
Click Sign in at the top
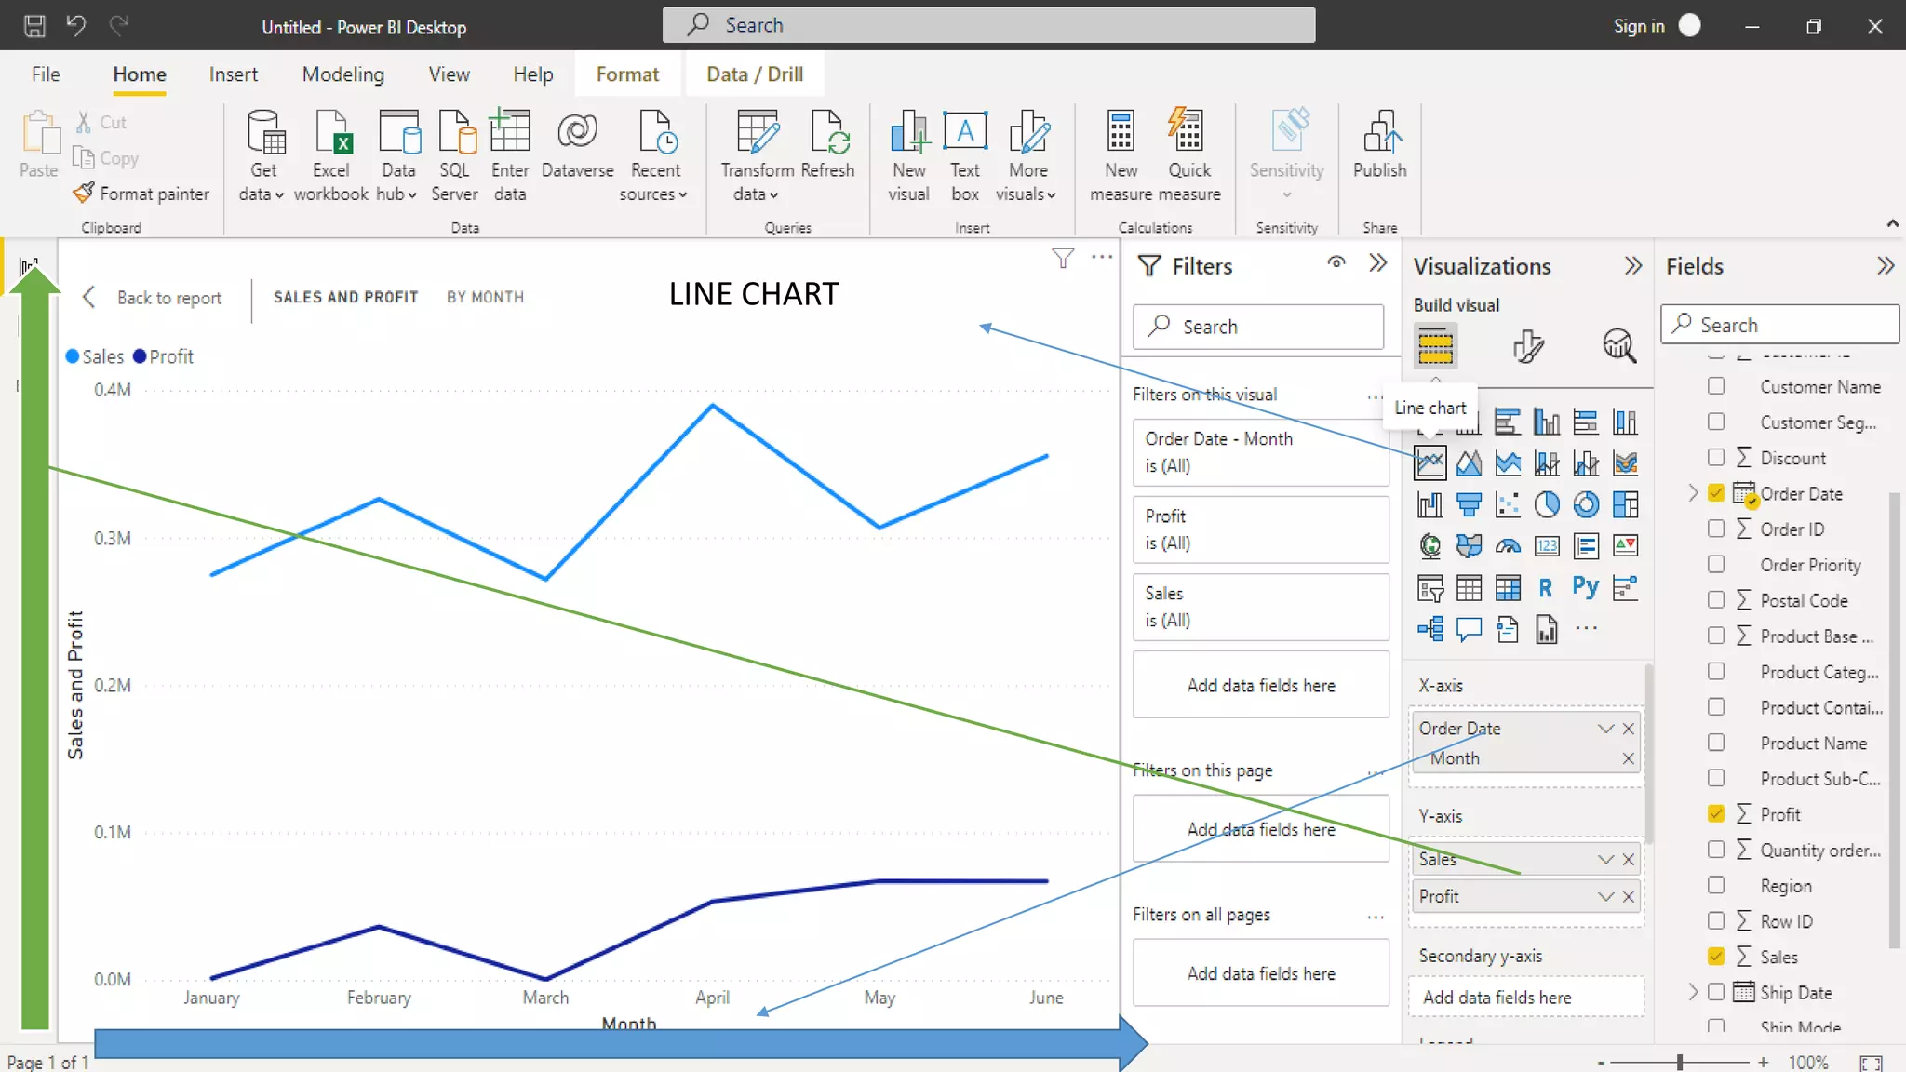[1638, 26]
